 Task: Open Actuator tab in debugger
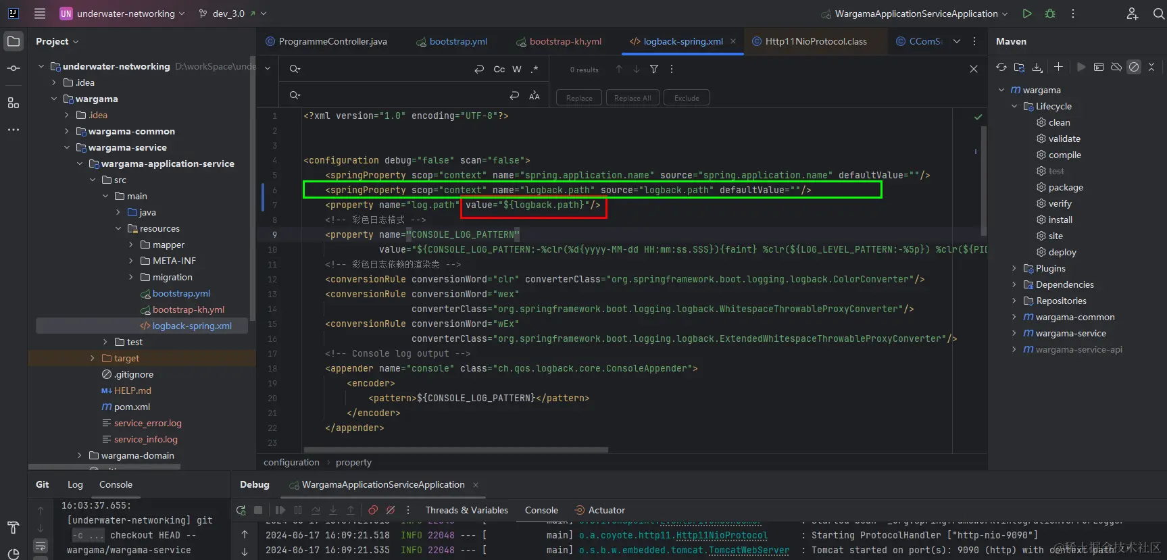pyautogui.click(x=599, y=510)
